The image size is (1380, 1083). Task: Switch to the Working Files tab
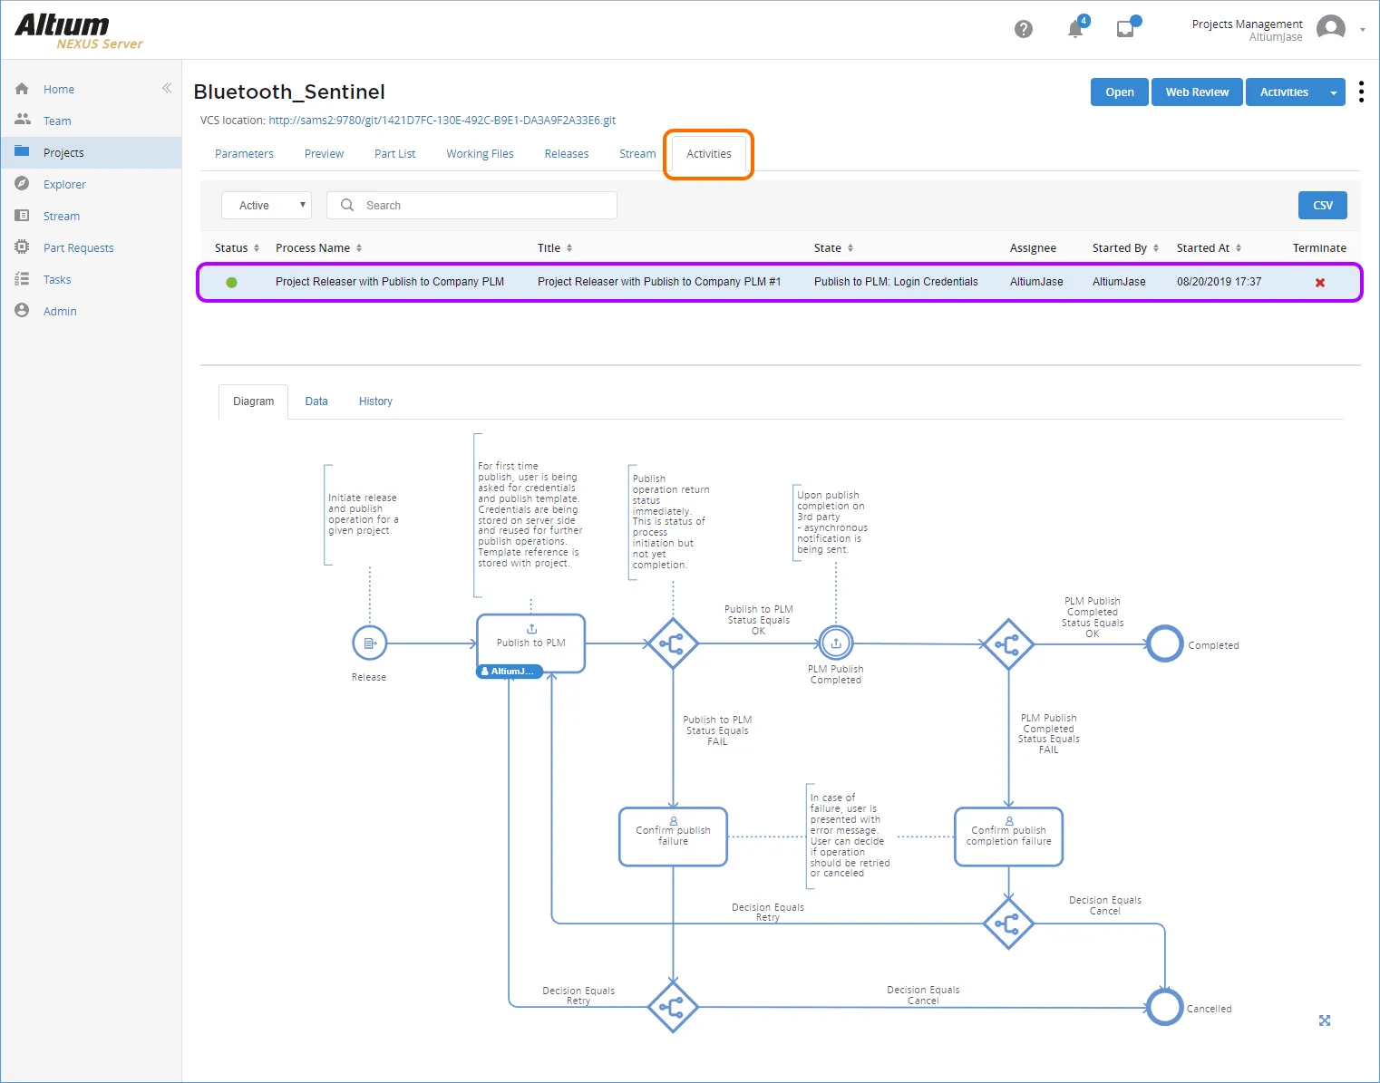tap(480, 154)
